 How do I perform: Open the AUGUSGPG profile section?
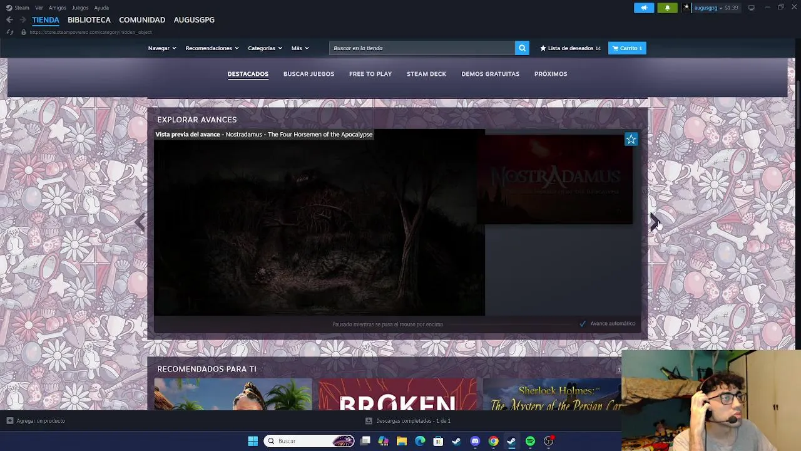[194, 20]
